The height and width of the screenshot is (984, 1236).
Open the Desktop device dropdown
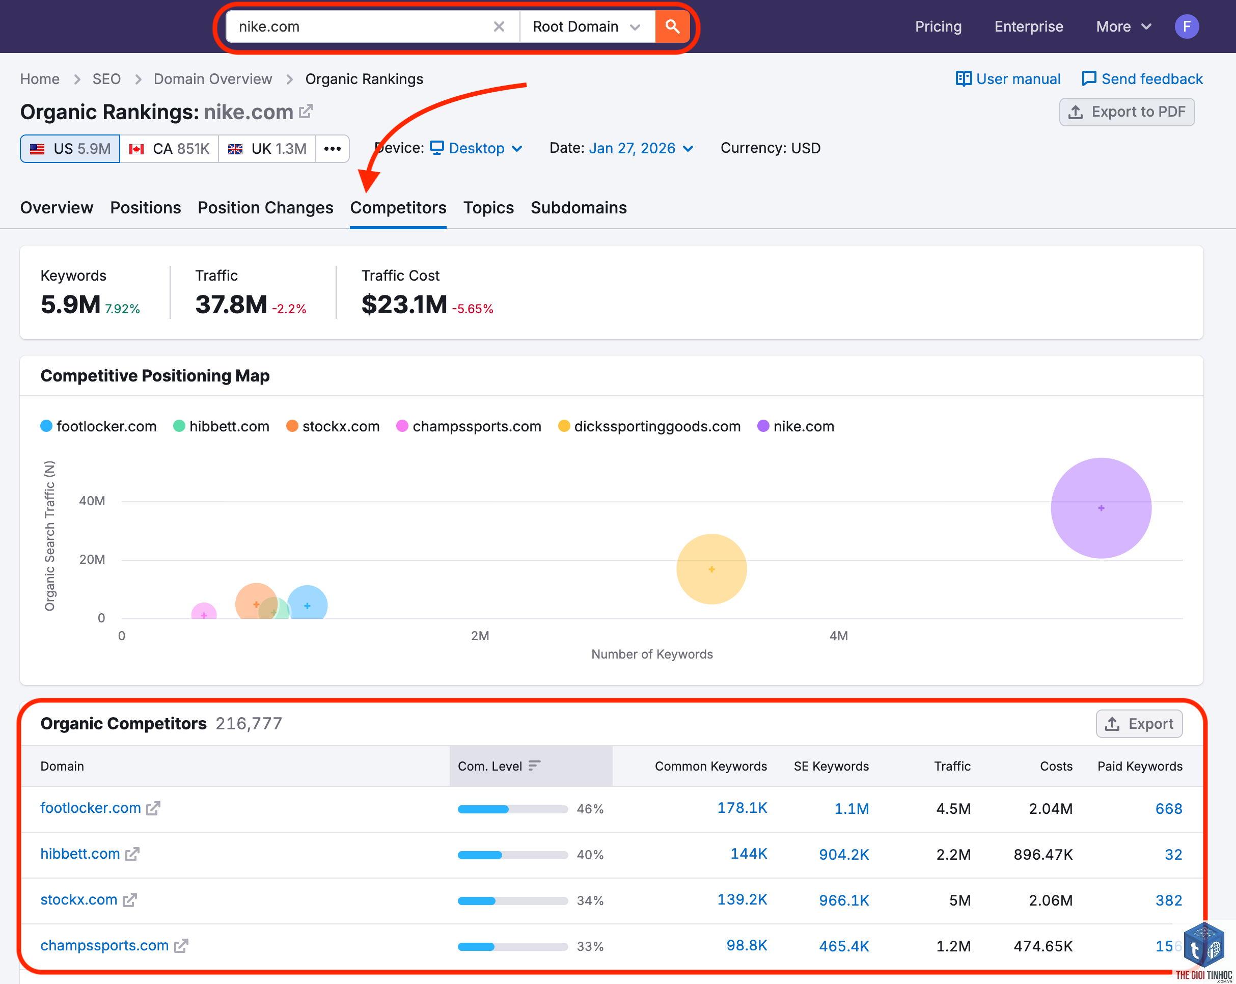tap(476, 148)
